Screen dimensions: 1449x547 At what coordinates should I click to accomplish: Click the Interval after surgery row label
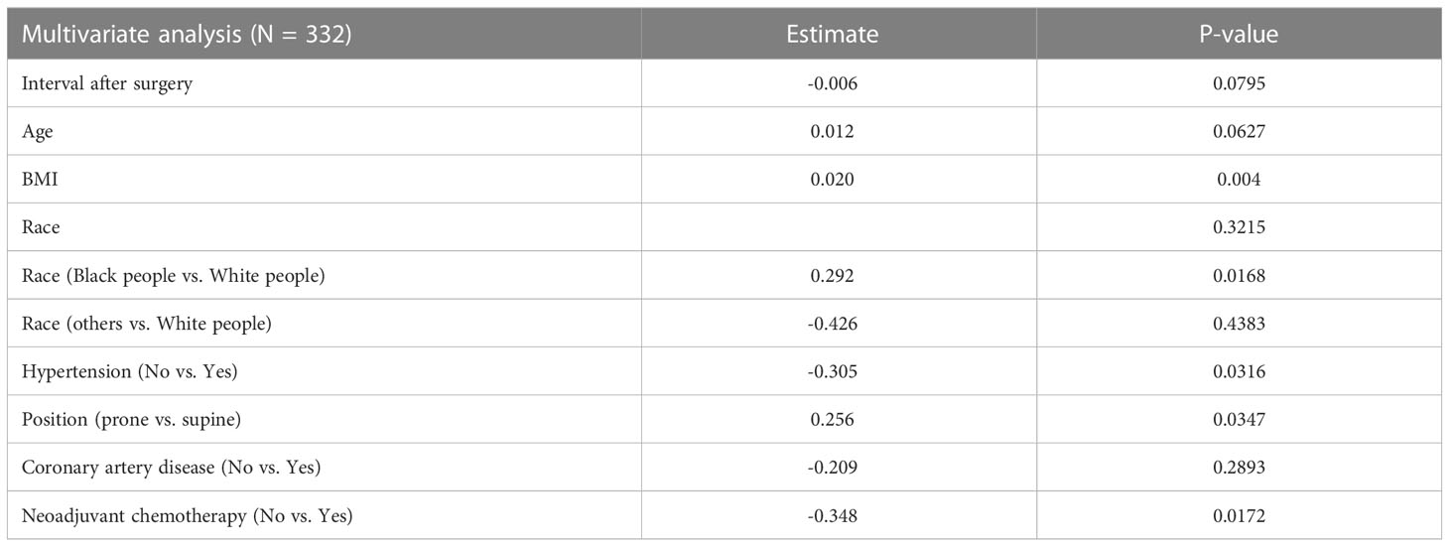point(107,83)
